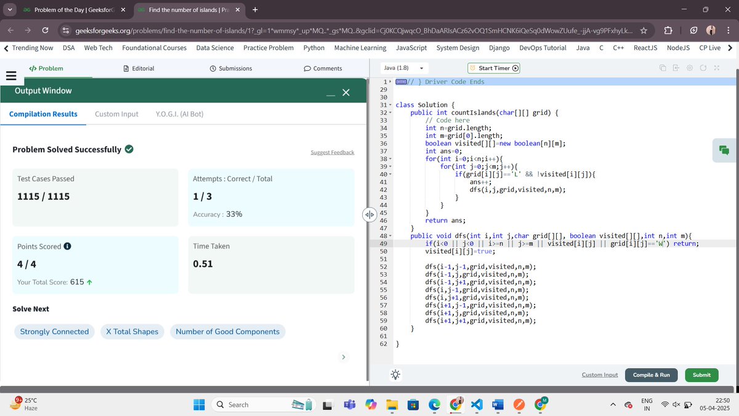Collapse the code fold at line 38
739x416 pixels.
tap(390, 159)
